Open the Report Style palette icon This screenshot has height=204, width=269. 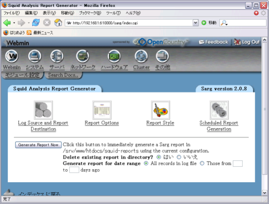point(160,110)
